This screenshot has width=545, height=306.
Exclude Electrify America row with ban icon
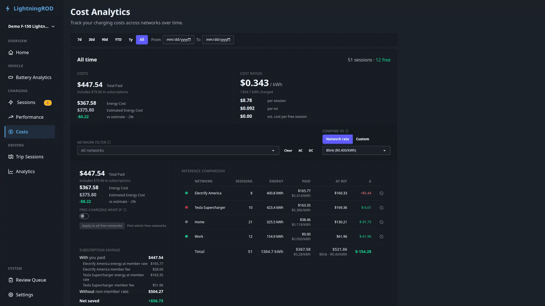[381, 193]
